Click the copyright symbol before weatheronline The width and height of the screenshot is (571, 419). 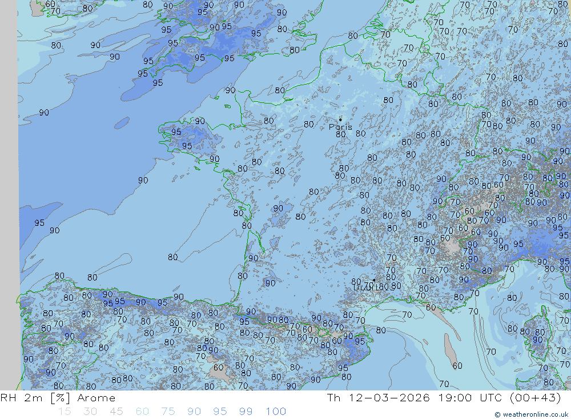(x=497, y=414)
